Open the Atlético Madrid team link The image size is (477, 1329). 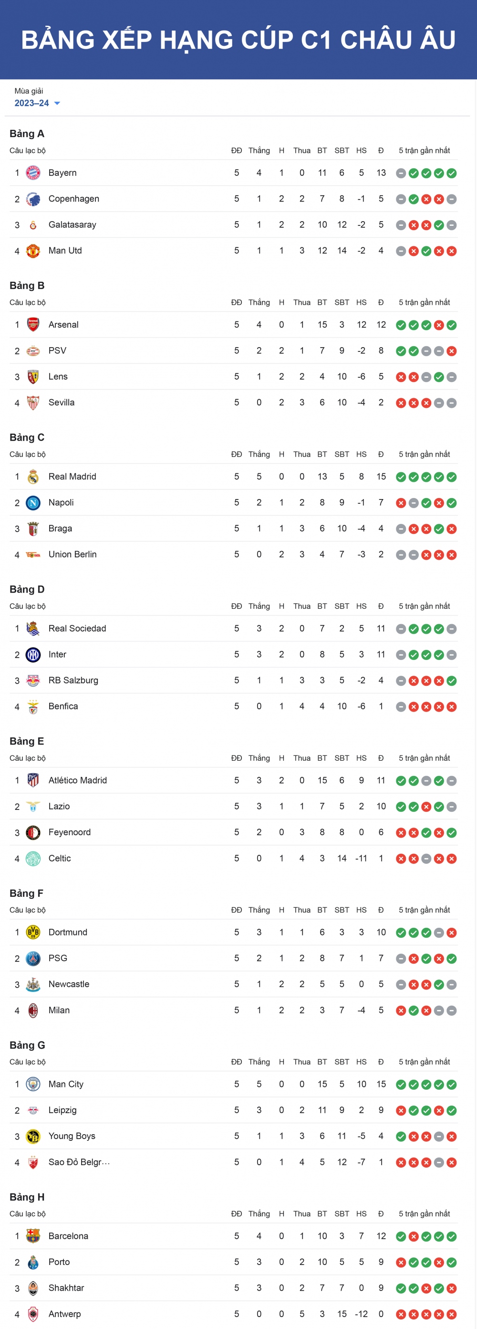(78, 781)
